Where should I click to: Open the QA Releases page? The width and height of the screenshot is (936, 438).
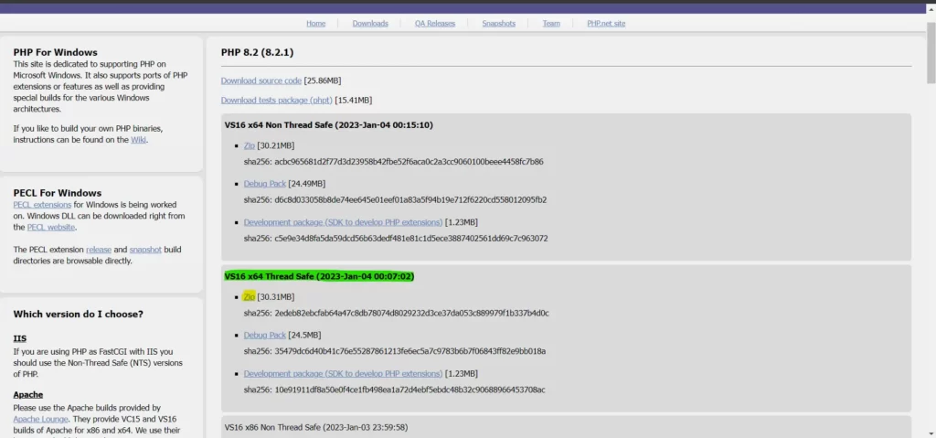pyautogui.click(x=435, y=23)
